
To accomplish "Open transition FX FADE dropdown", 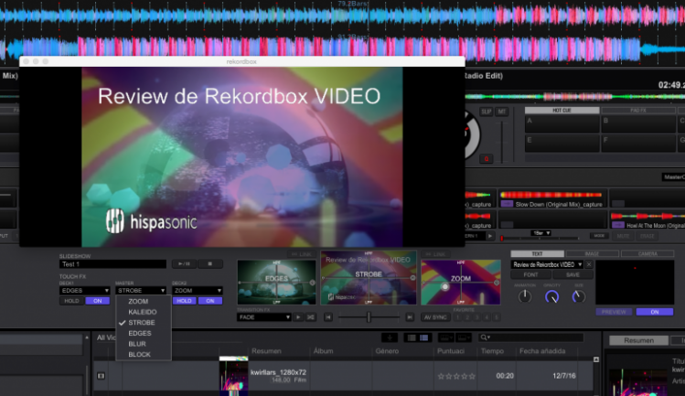I will 264,317.
